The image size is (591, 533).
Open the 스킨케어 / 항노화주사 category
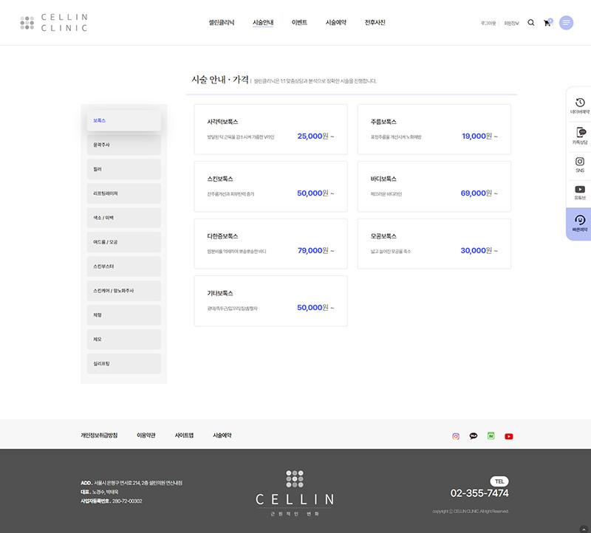(124, 291)
